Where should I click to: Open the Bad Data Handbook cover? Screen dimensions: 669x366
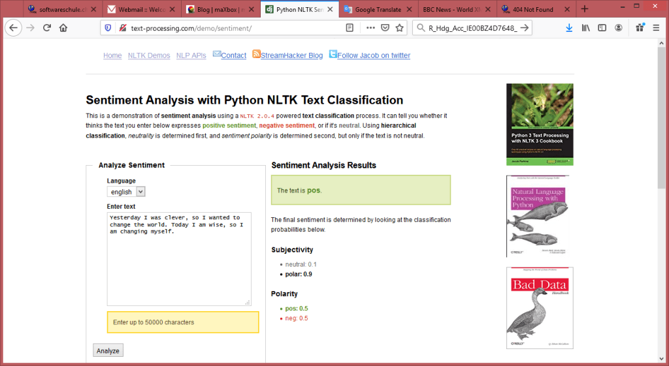pyautogui.click(x=539, y=308)
